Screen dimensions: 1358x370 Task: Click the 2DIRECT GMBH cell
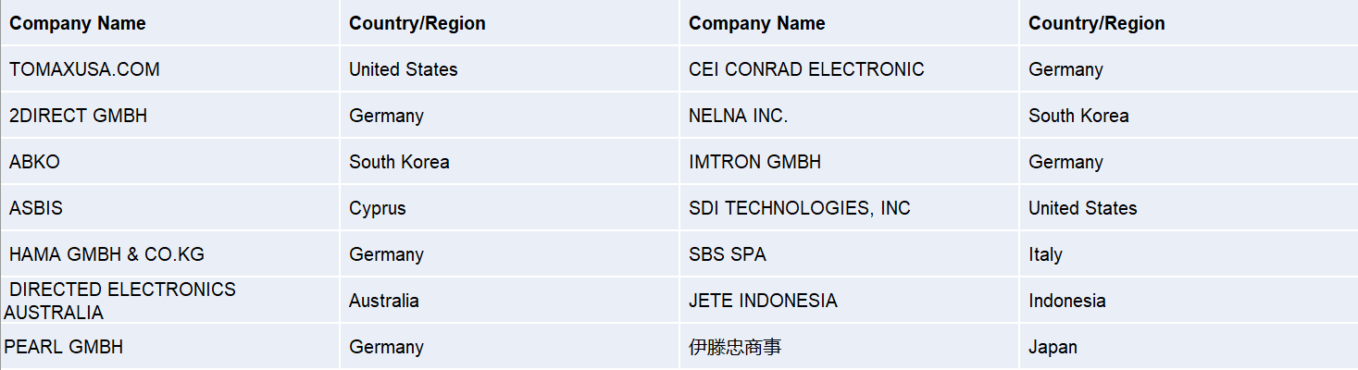170,116
